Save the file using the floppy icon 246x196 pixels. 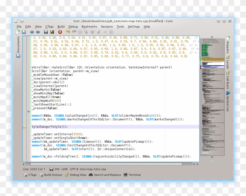(x=46, y=32)
